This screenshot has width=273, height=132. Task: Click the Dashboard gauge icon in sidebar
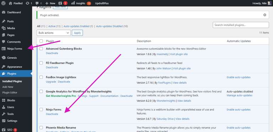(4, 12)
